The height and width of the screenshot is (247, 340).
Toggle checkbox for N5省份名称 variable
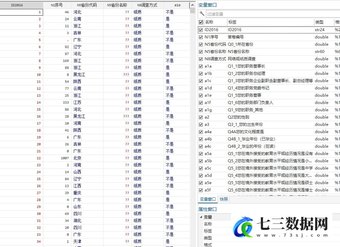pyautogui.click(x=201, y=51)
